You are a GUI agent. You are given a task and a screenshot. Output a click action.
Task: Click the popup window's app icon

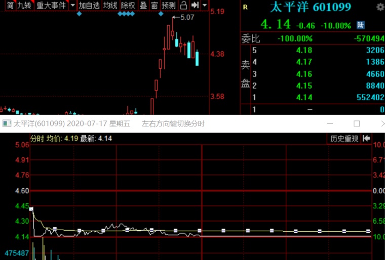coord(6,124)
